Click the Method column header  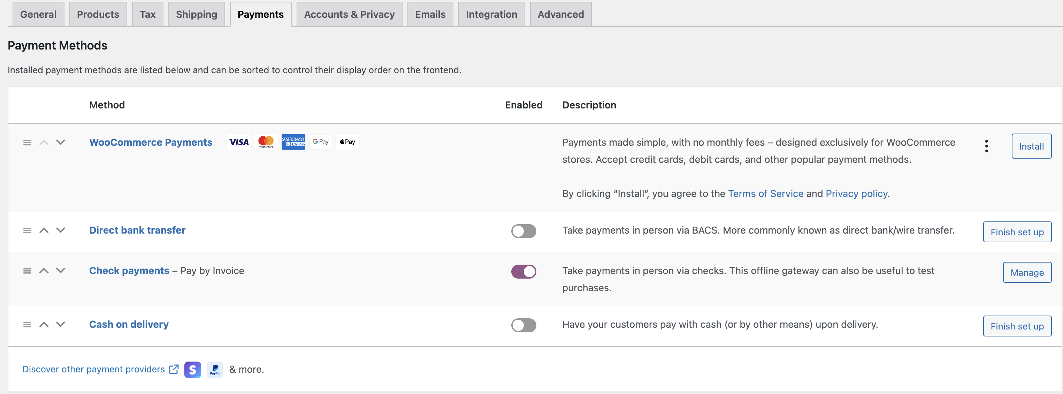tap(107, 105)
